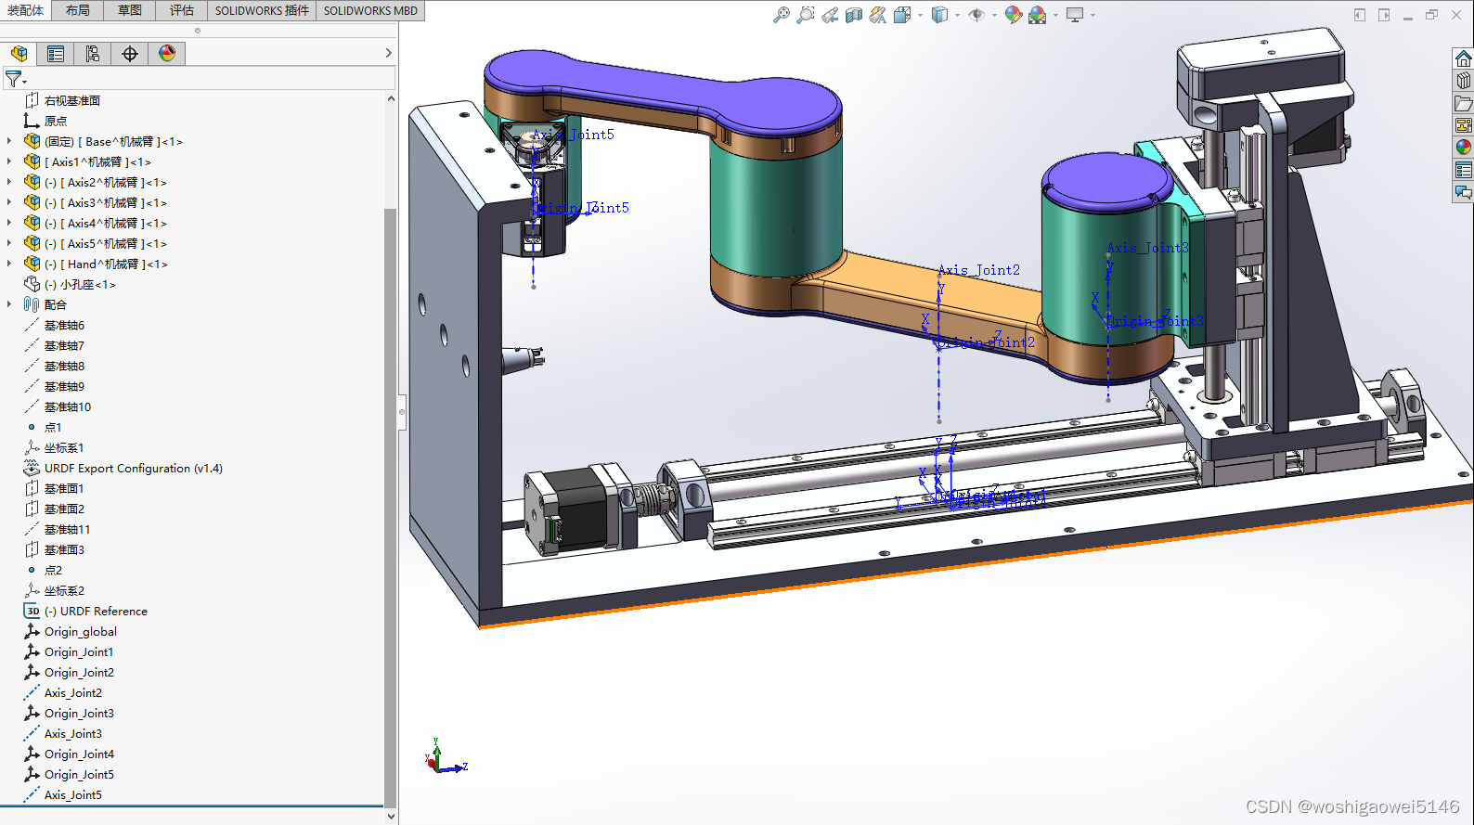1474x825 pixels.
Task: Click the Display Style icon
Action: pos(939,15)
